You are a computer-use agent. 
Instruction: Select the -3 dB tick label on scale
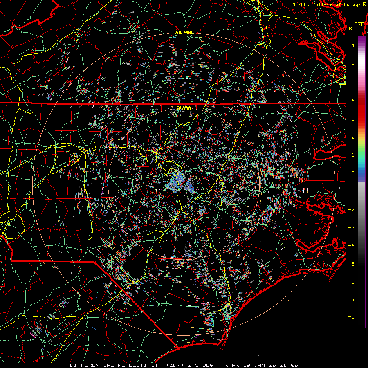(351, 228)
